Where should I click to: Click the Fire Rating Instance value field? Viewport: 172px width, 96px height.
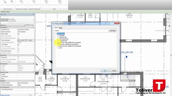coord(26,89)
